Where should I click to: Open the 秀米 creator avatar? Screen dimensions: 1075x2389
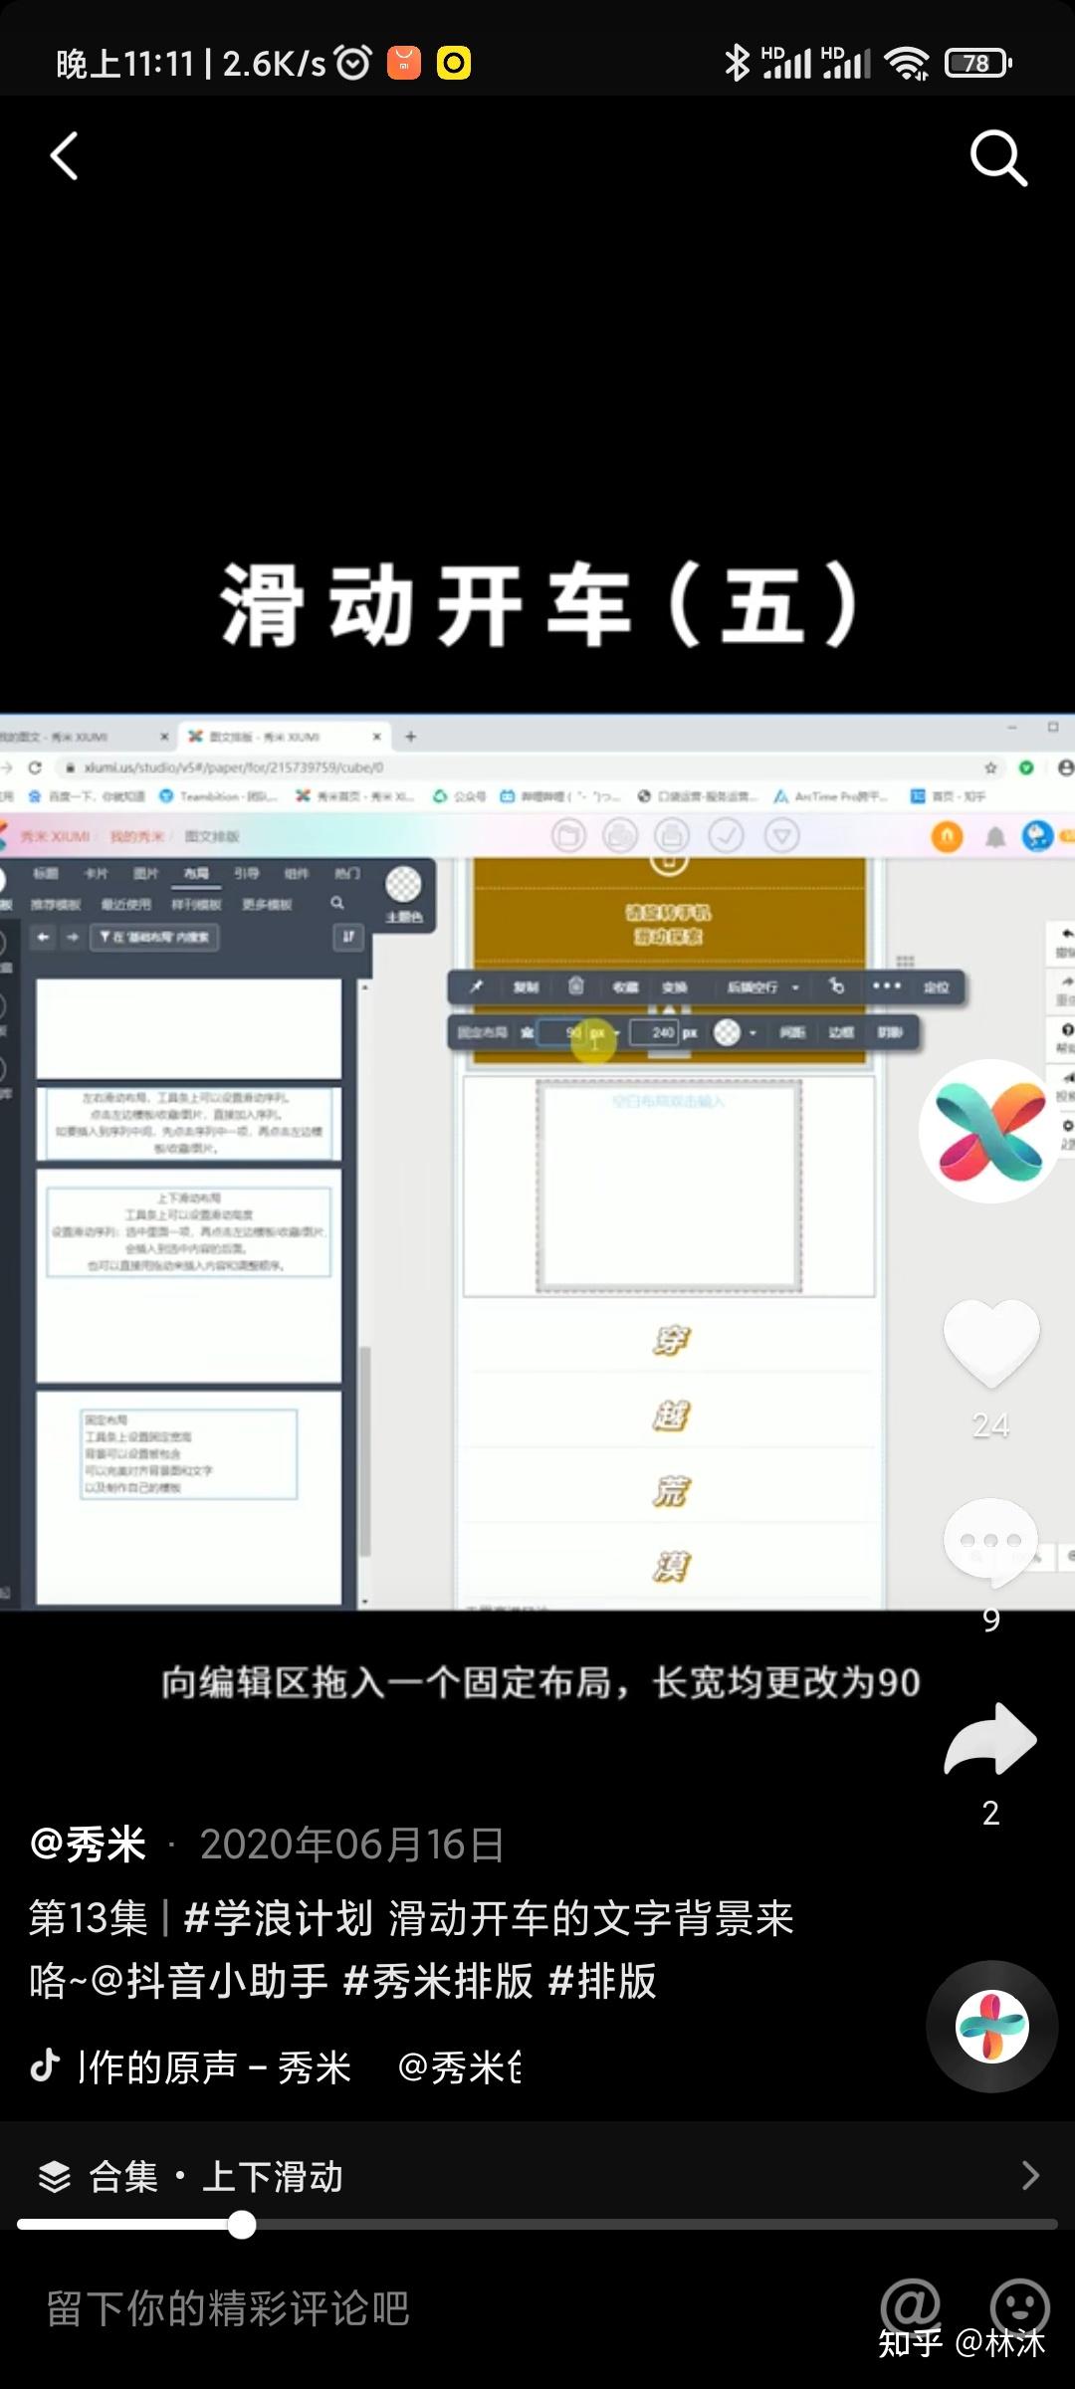[x=989, y=1131]
